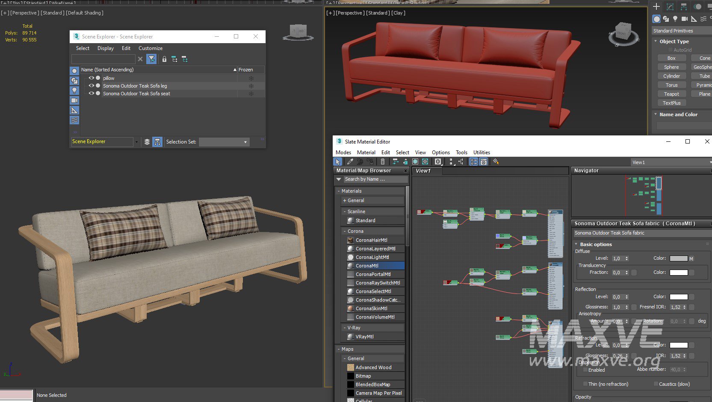Viewport: 712px width, 402px height.
Task: Hide the pillow object via eye icon
Action: 91,78
